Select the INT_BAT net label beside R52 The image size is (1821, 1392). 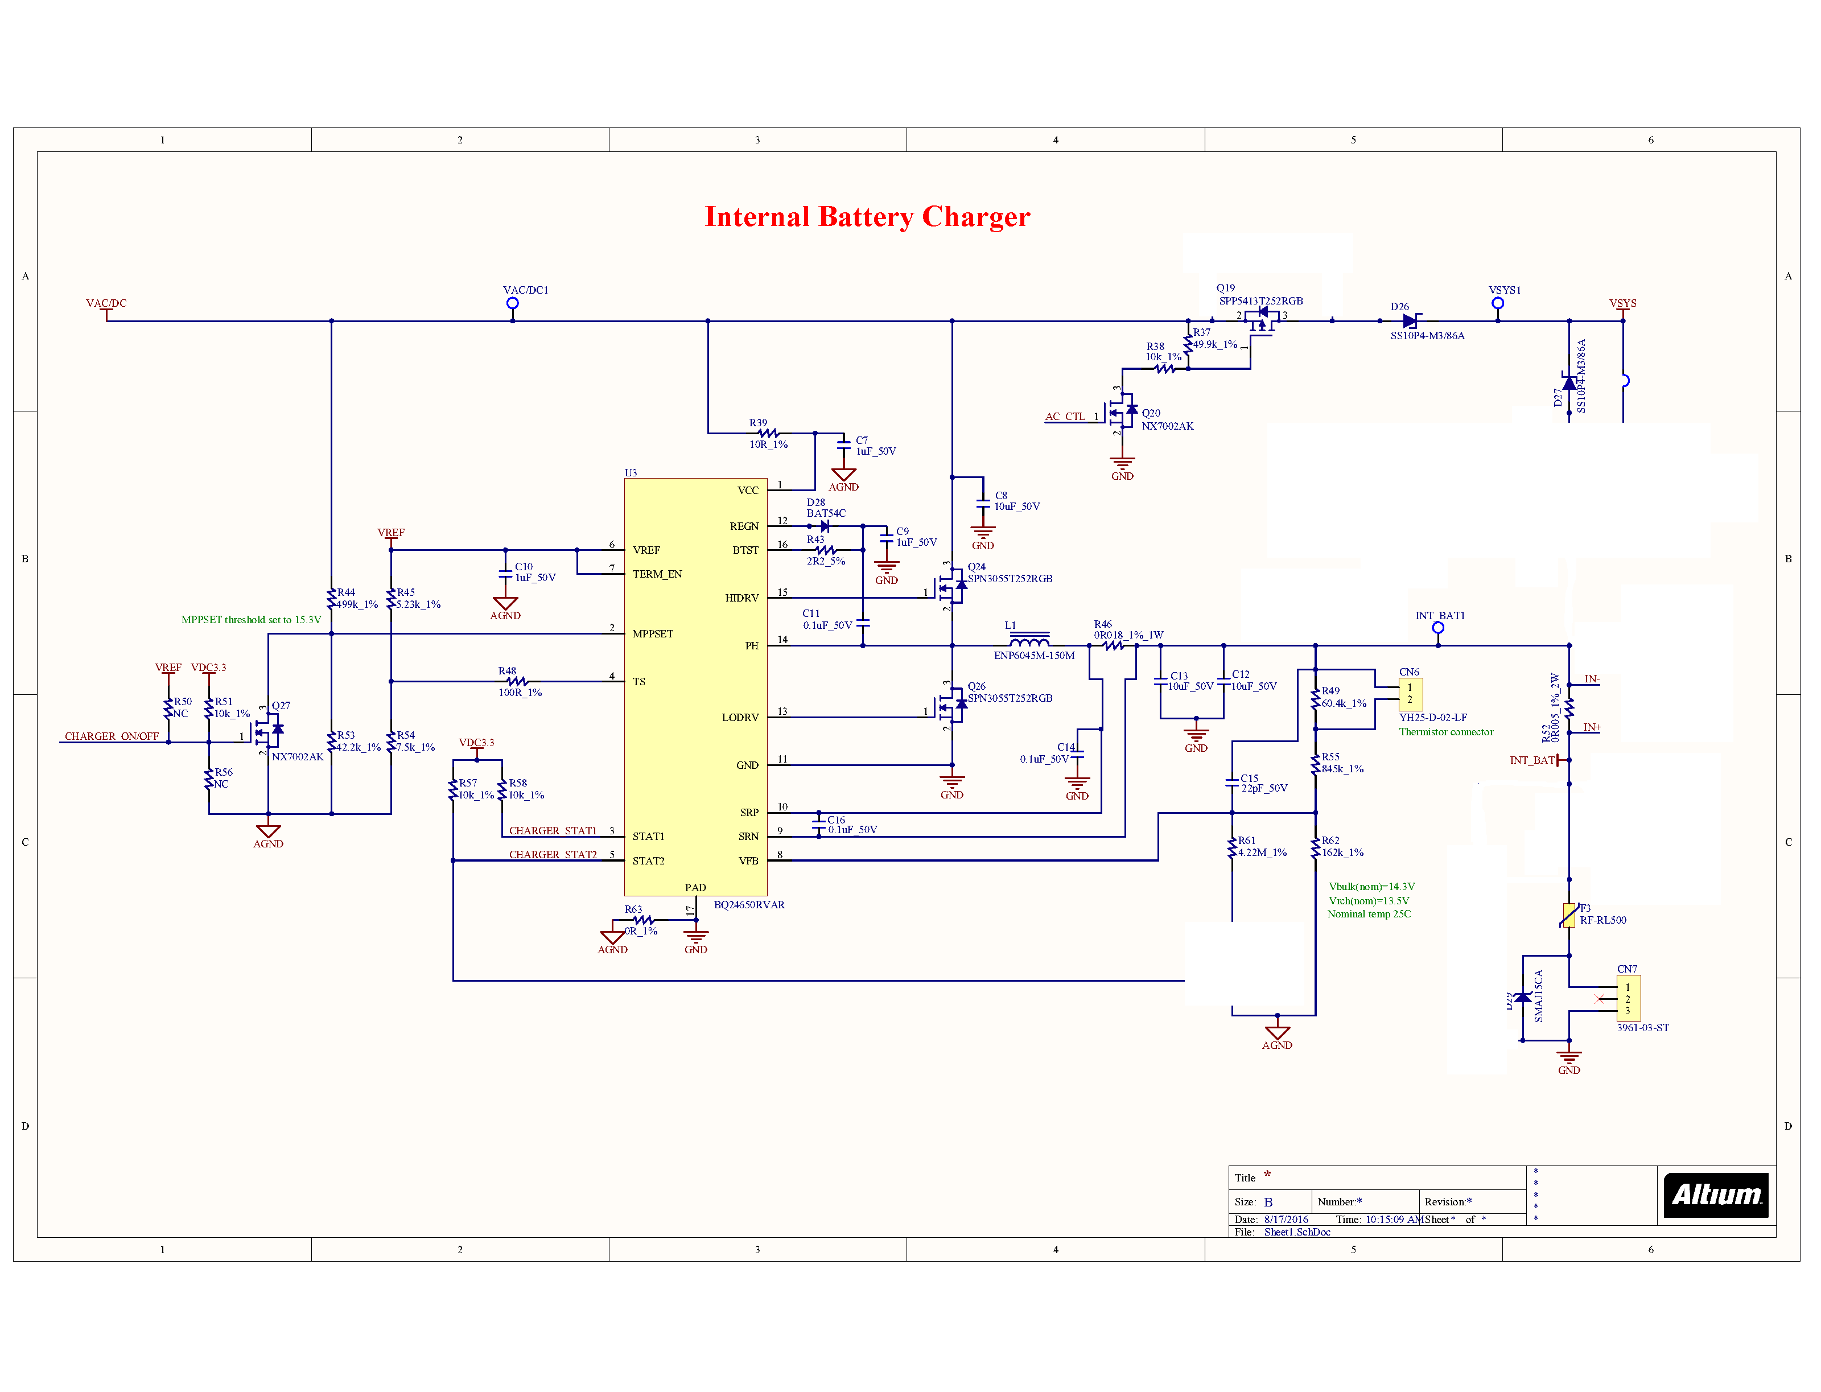tap(1532, 760)
